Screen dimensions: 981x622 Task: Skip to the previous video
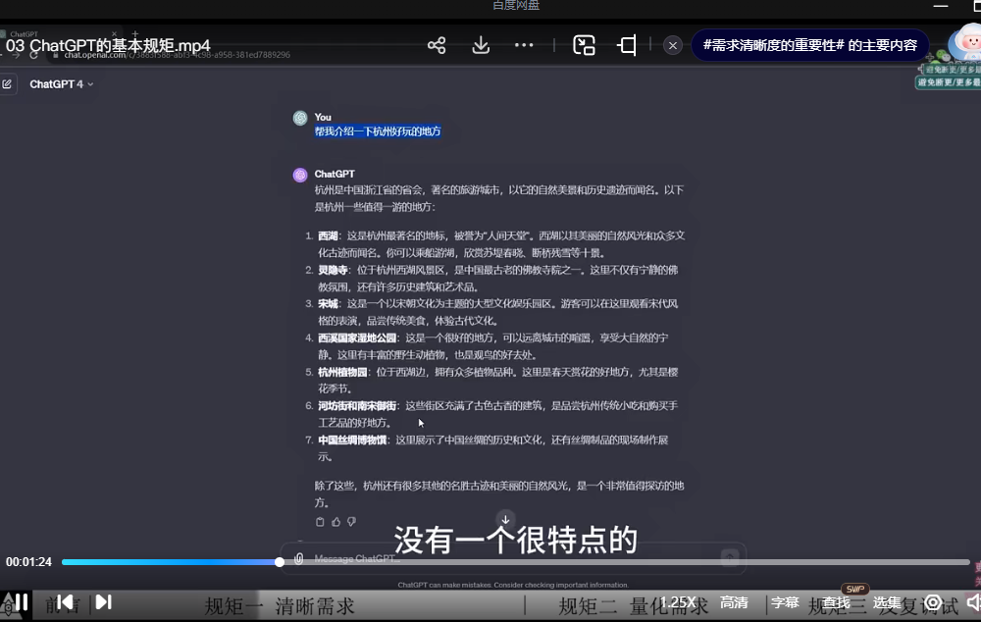click(65, 602)
